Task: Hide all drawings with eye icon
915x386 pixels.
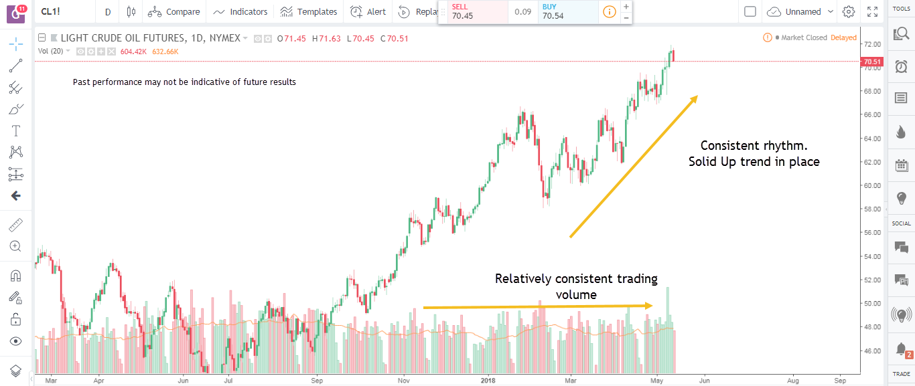Action: [16, 341]
